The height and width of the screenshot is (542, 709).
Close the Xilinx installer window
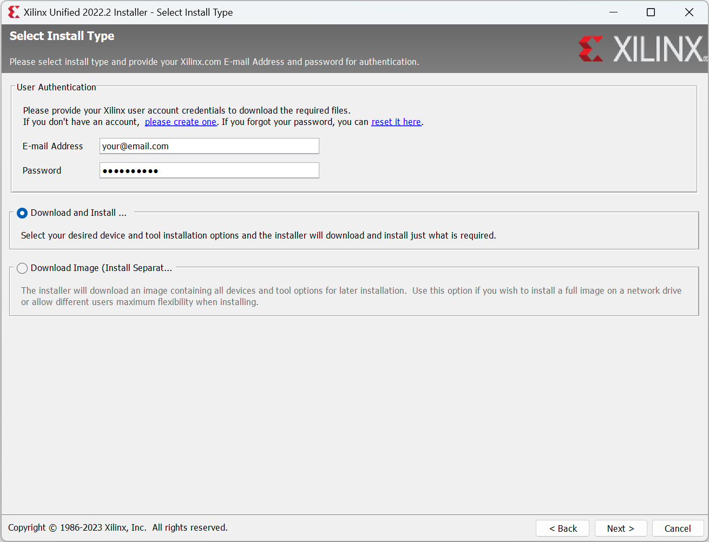(x=688, y=12)
